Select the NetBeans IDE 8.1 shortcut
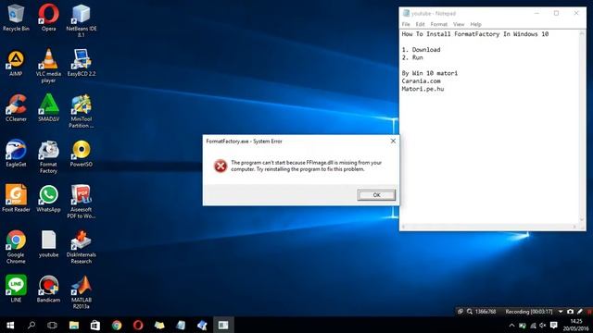 (81, 20)
